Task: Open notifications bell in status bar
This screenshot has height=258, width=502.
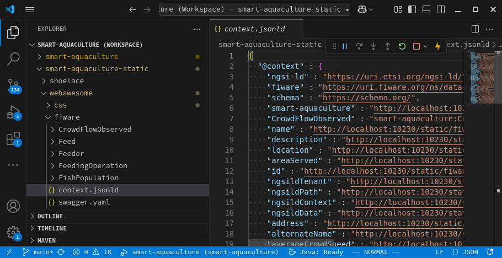Action: click(490, 252)
